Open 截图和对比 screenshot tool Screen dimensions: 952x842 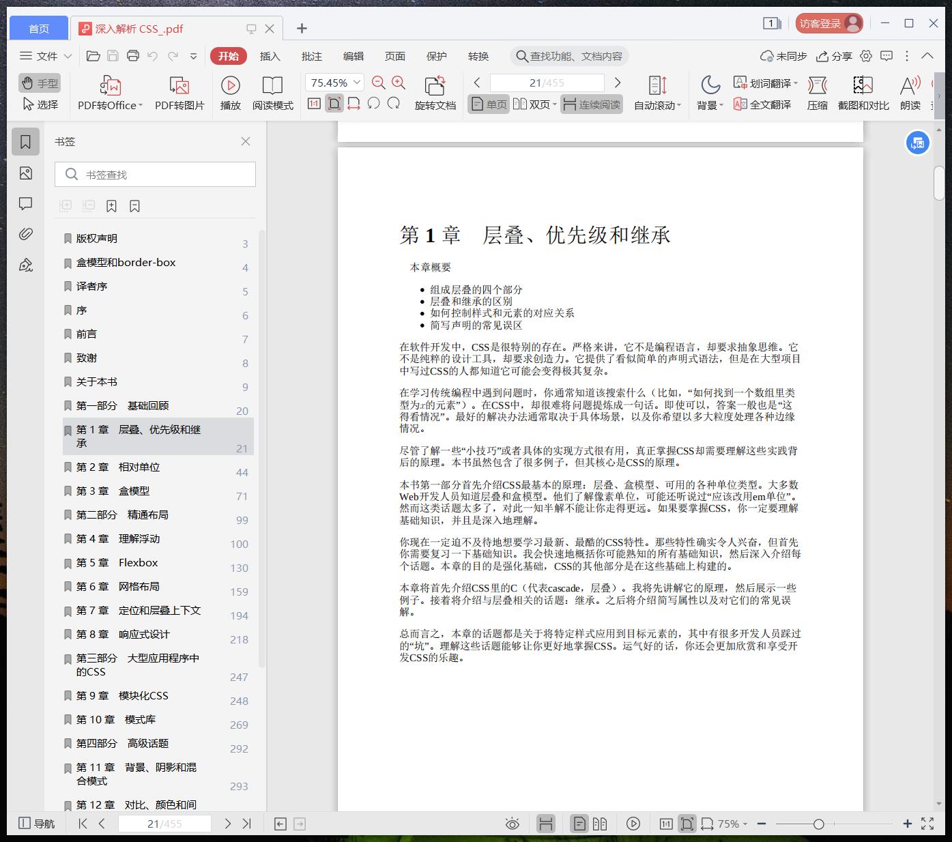863,93
